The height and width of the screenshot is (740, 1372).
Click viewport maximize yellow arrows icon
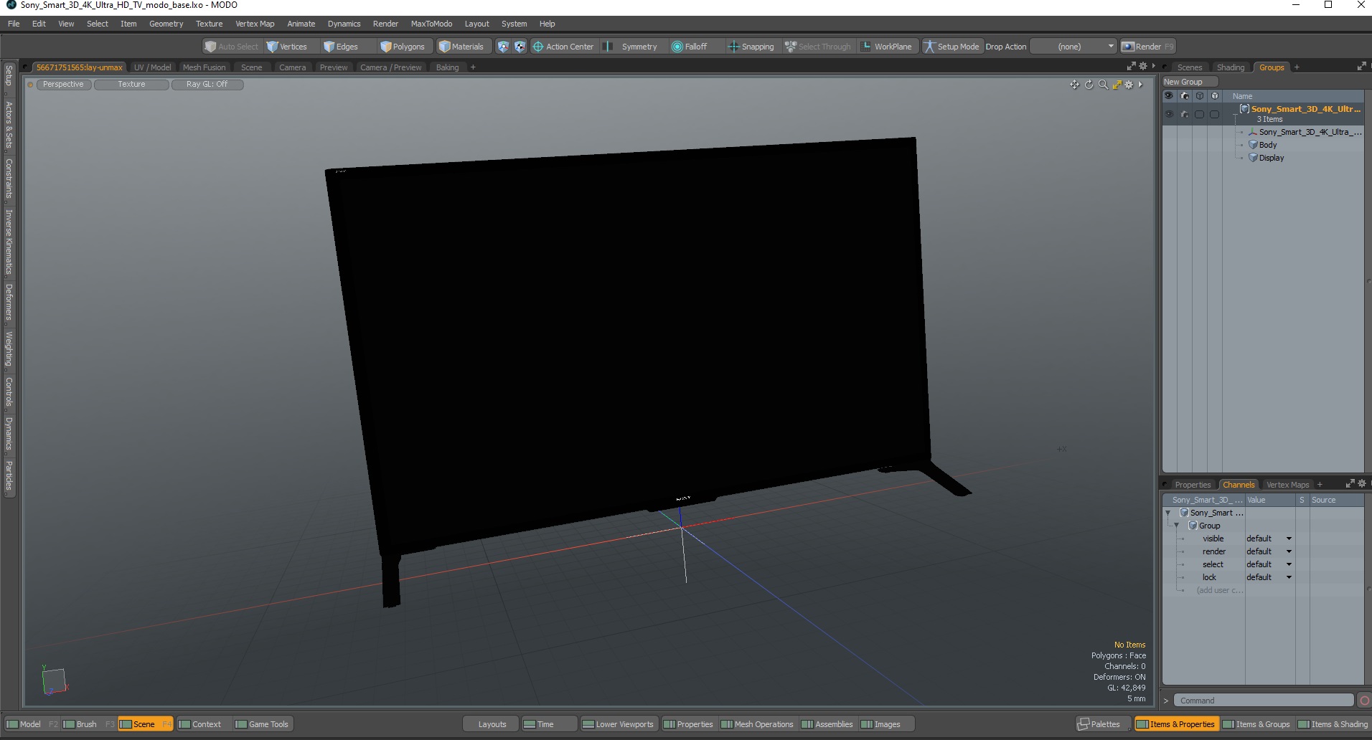(x=1117, y=85)
